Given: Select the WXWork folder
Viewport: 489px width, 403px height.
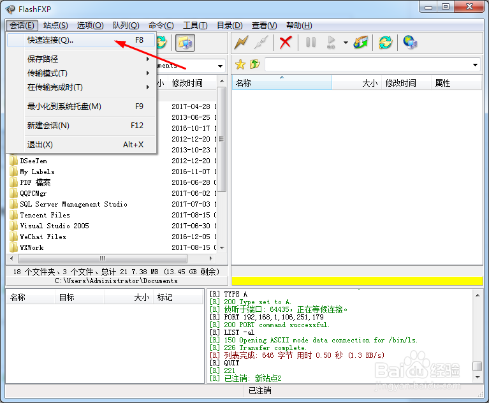Looking at the screenshot, I should click(31, 247).
